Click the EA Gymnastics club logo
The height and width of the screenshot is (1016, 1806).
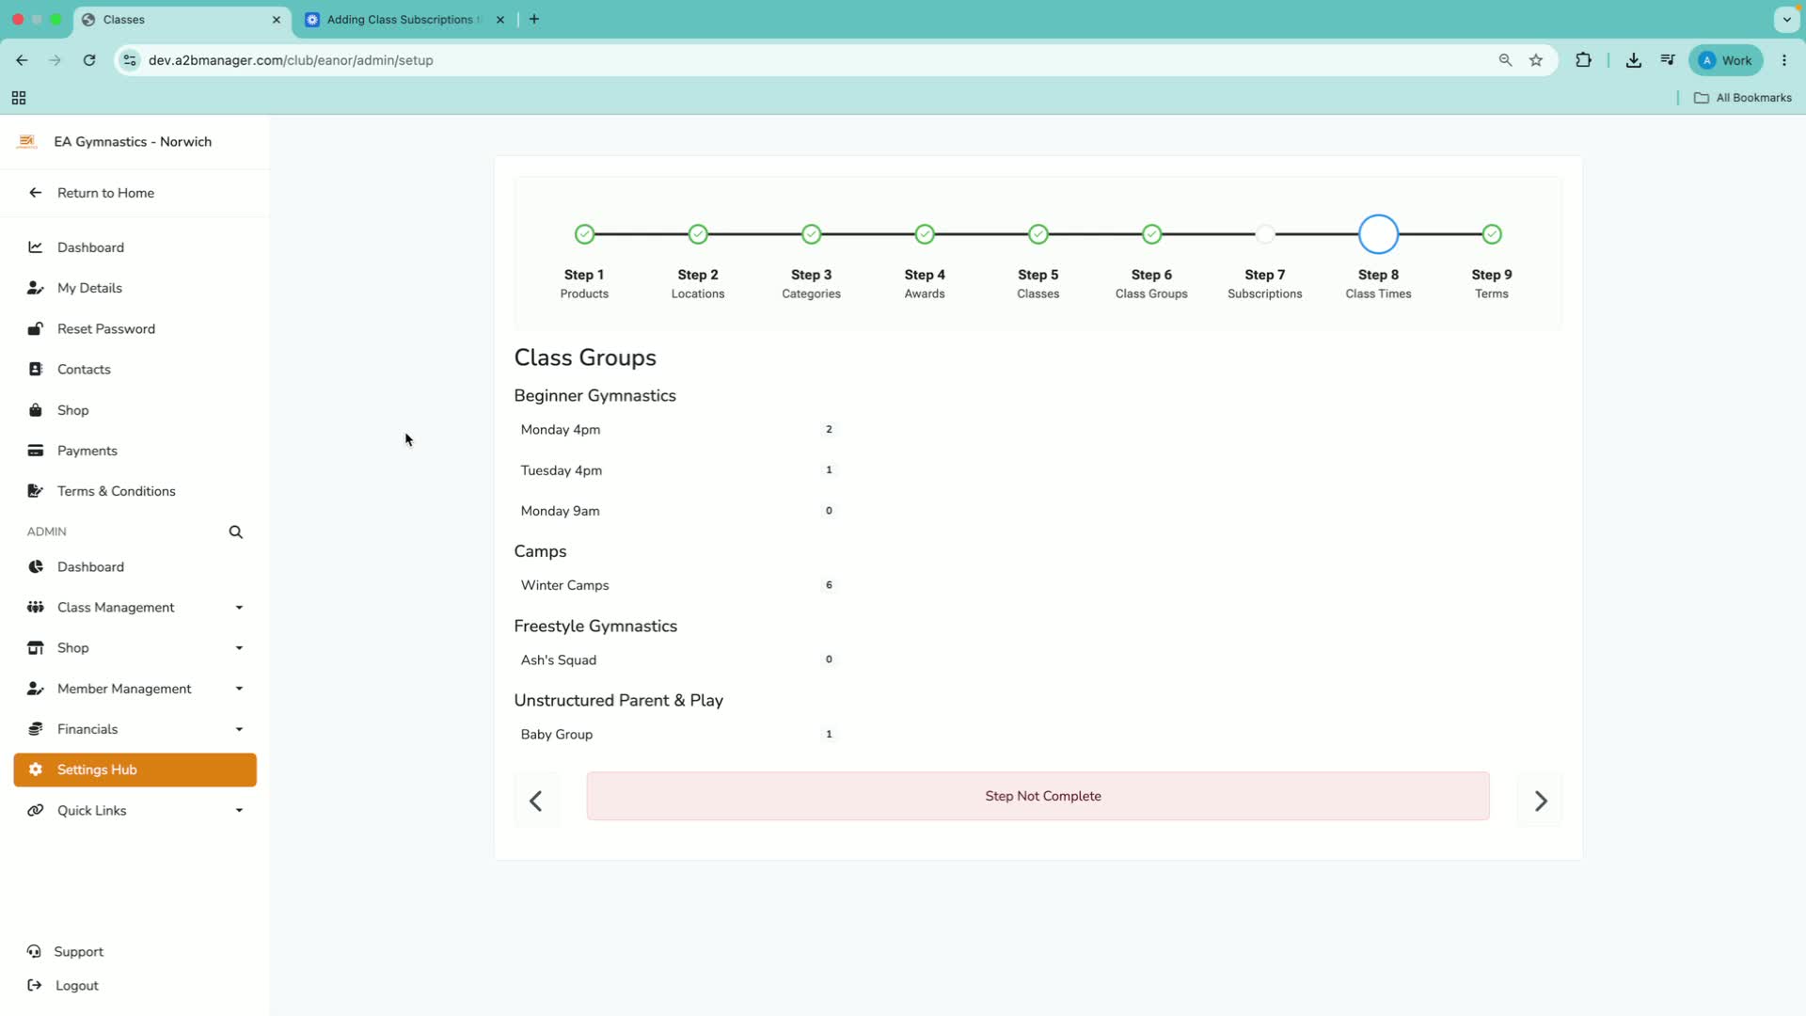click(x=26, y=141)
